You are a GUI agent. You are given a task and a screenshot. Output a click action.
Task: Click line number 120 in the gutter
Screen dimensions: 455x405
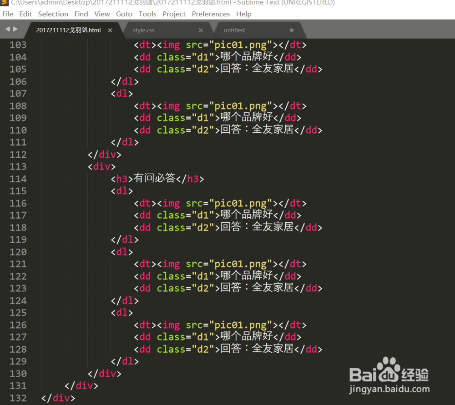(18, 252)
